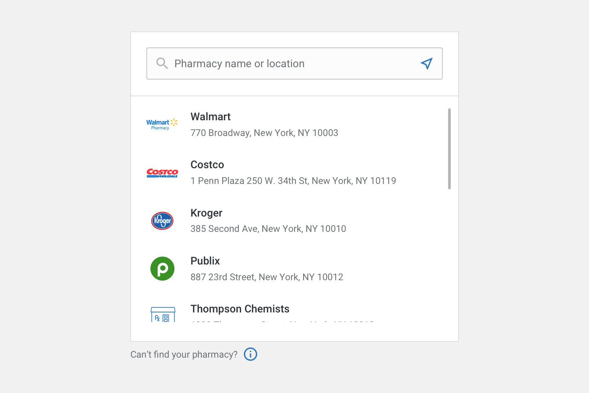Click the pharmacy list scrollbar thumb
589x393 pixels.
(449, 149)
